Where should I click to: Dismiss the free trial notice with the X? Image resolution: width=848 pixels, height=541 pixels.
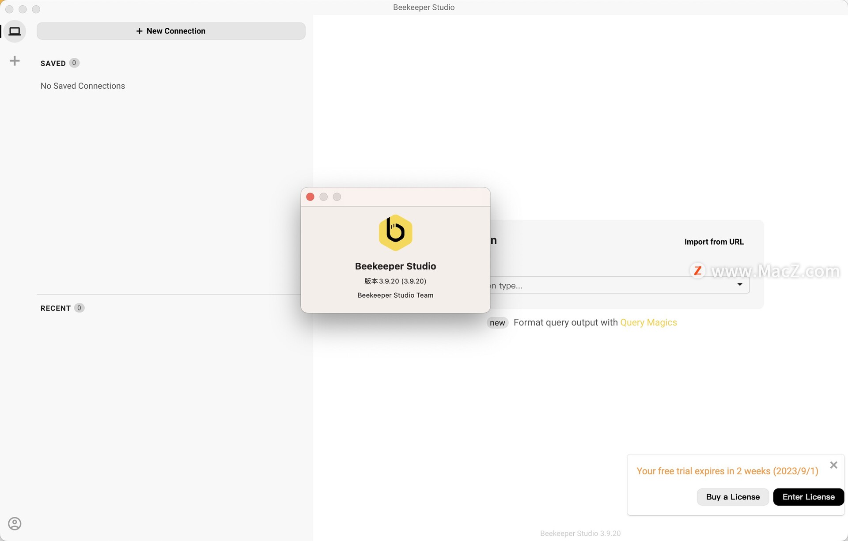point(833,465)
